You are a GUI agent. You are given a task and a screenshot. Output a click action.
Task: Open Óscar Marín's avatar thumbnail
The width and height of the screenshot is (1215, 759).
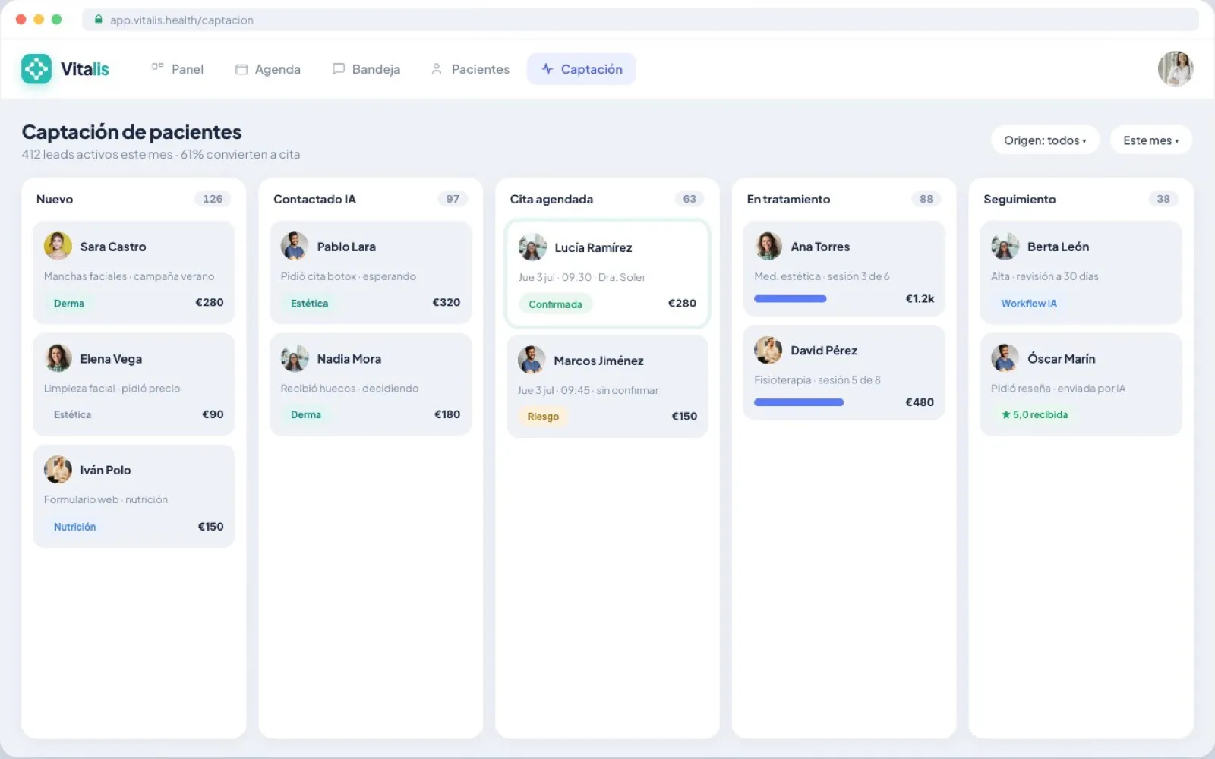[1005, 358]
